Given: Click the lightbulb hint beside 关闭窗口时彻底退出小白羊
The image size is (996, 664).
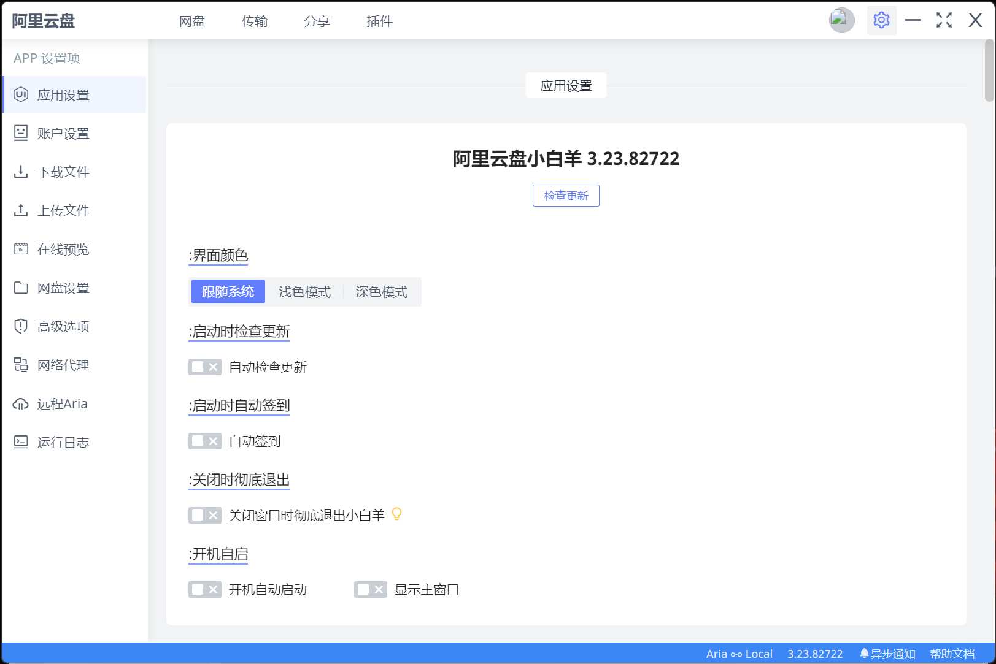Looking at the screenshot, I should coord(396,514).
